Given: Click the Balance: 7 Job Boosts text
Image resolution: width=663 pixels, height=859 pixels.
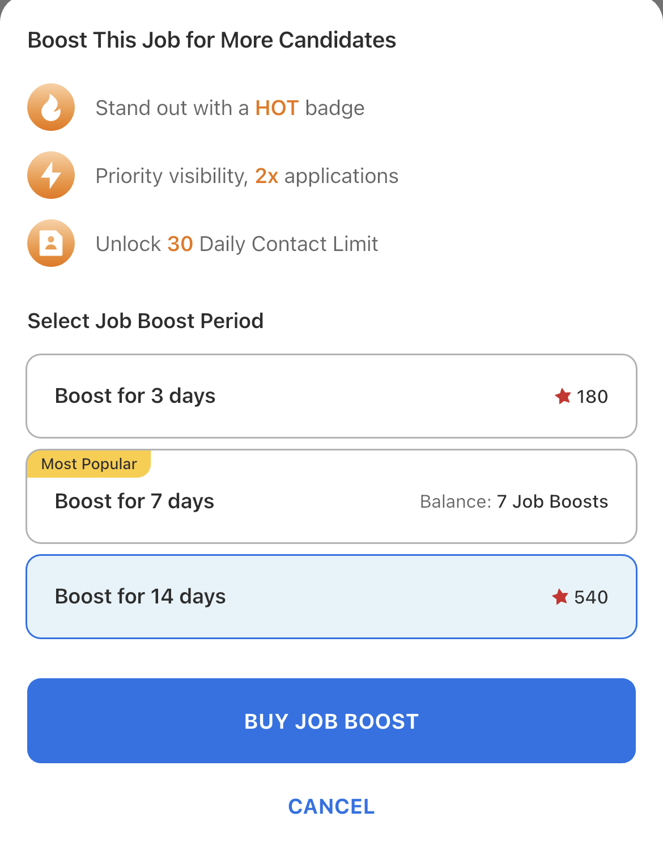Looking at the screenshot, I should [513, 501].
